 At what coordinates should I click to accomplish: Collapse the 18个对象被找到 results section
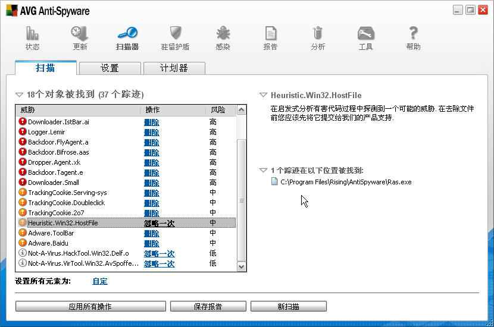[19, 95]
